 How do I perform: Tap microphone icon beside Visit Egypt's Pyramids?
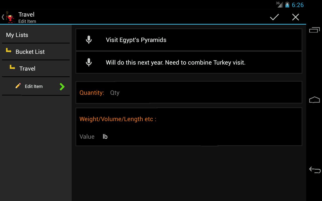(89, 40)
